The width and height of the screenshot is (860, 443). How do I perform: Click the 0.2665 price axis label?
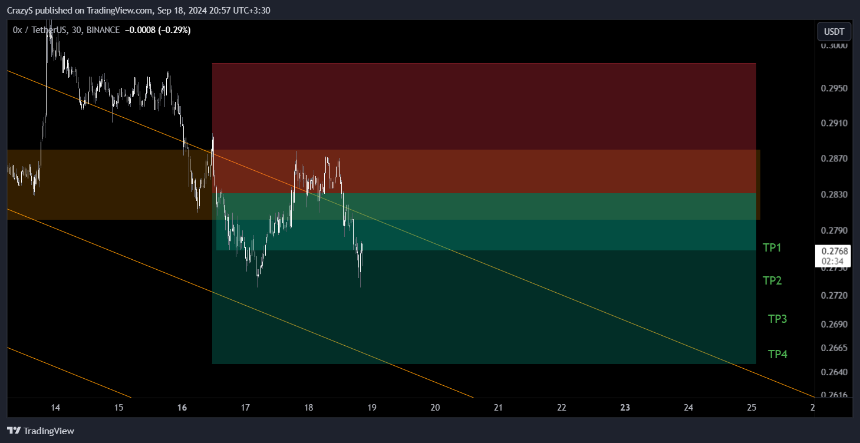click(x=834, y=348)
